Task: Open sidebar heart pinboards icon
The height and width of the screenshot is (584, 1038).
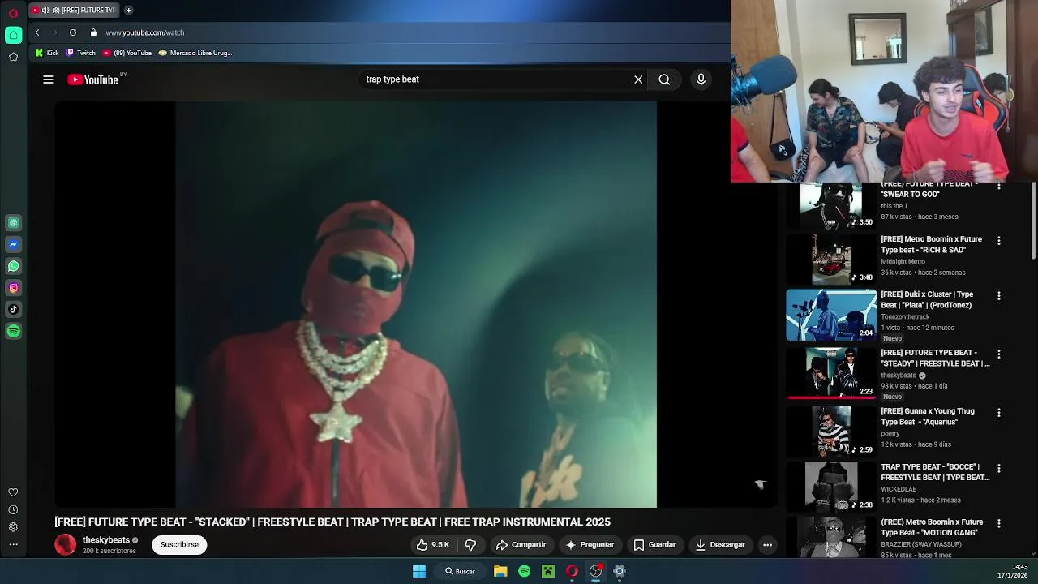Action: click(13, 492)
